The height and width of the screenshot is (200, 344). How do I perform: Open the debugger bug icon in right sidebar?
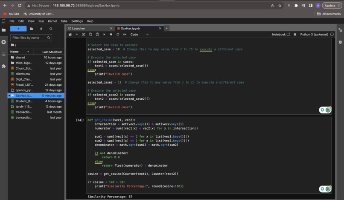340,42
